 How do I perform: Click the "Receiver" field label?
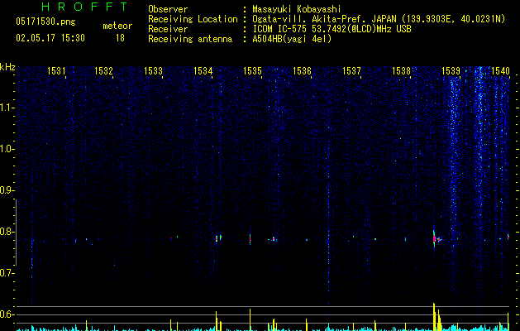click(168, 29)
